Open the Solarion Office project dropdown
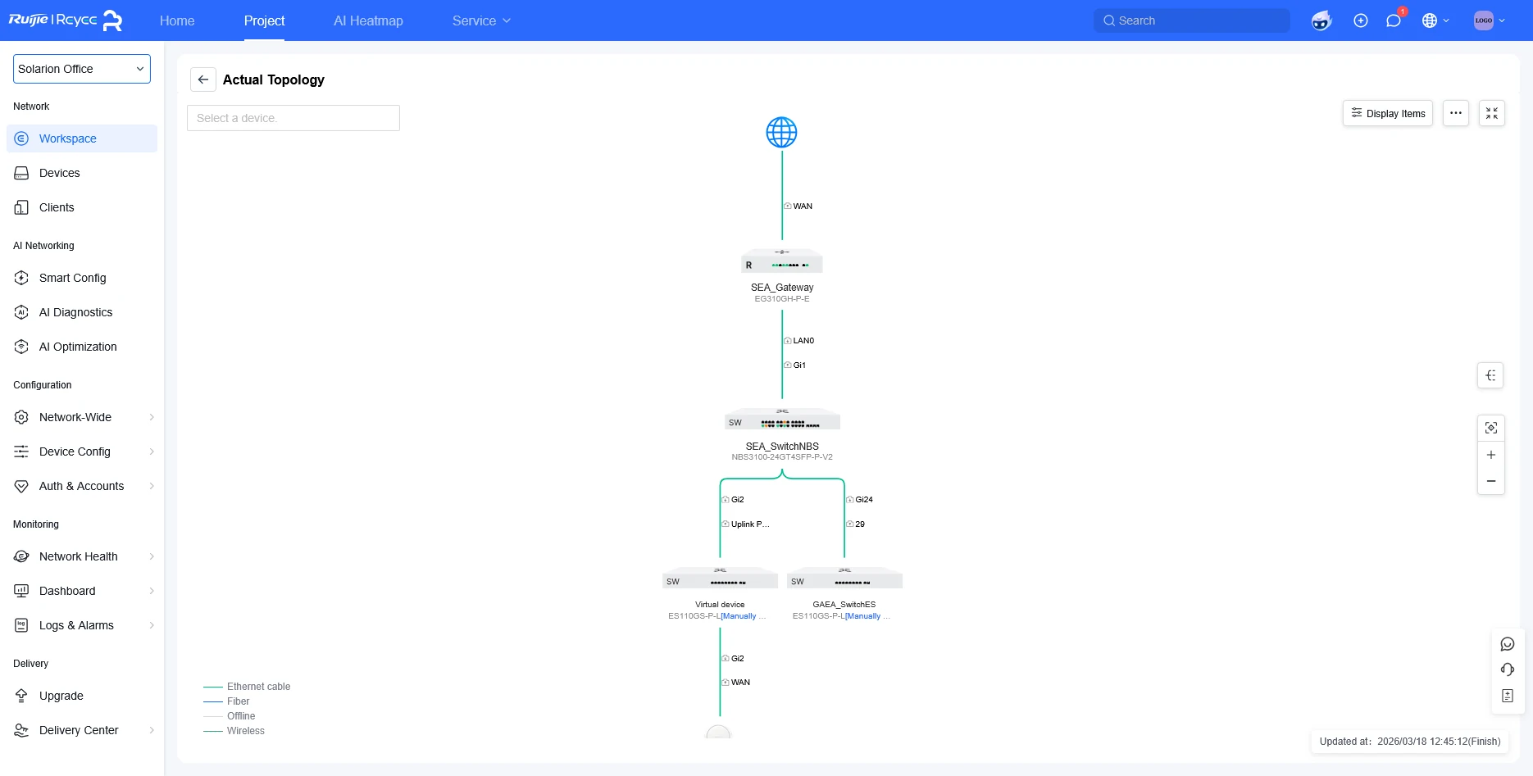Image resolution: width=1533 pixels, height=776 pixels. tap(82, 69)
